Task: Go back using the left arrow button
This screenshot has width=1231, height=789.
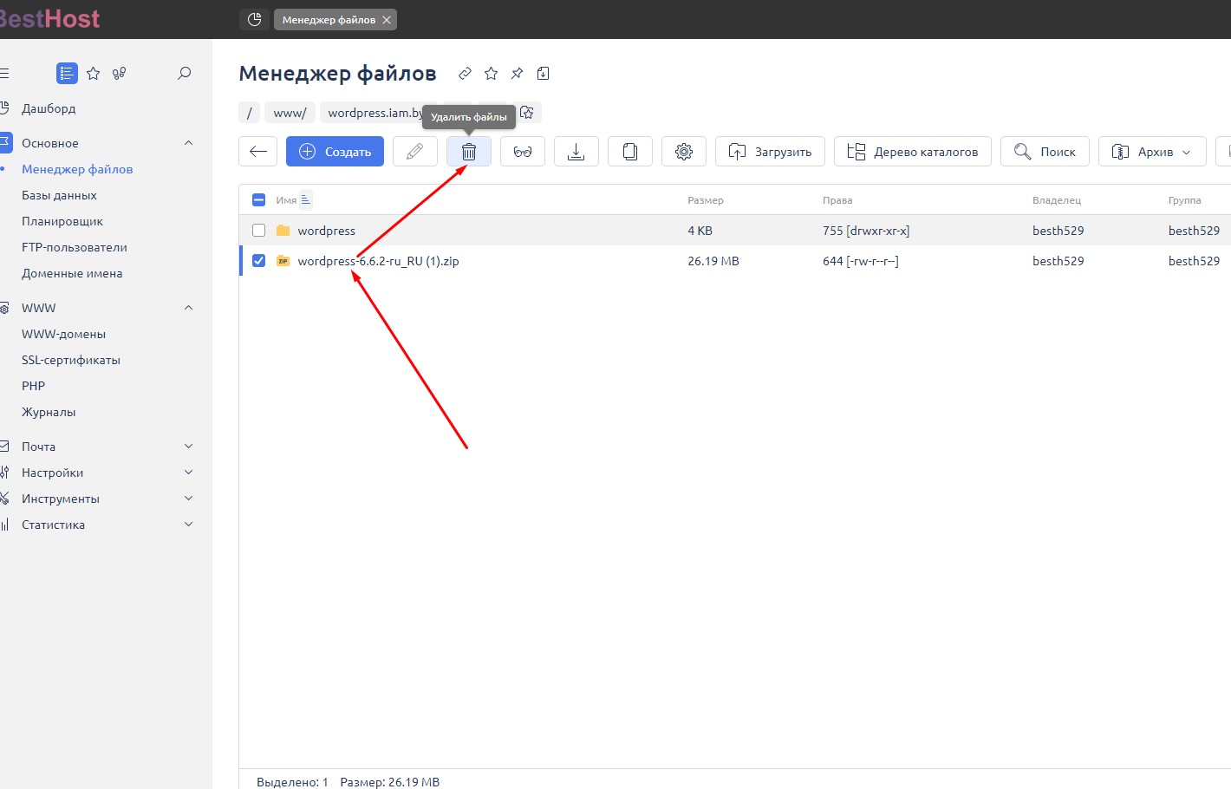Action: click(x=258, y=152)
